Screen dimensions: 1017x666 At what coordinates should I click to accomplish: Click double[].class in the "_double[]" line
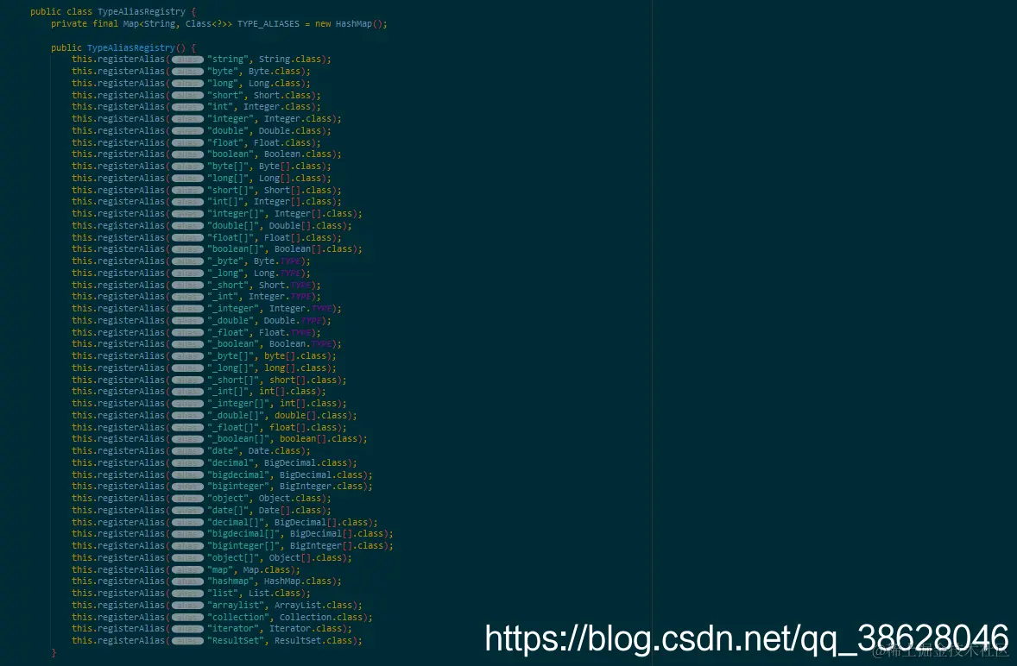(x=310, y=415)
